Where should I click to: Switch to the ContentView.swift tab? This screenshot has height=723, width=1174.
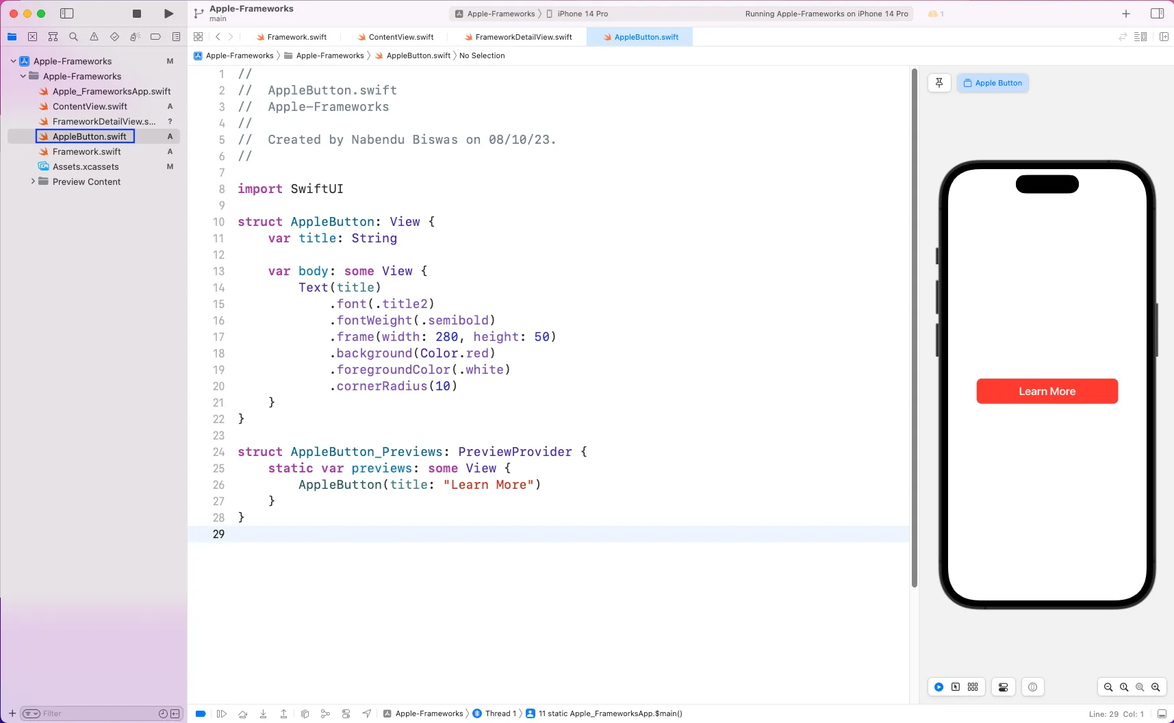[x=395, y=37]
